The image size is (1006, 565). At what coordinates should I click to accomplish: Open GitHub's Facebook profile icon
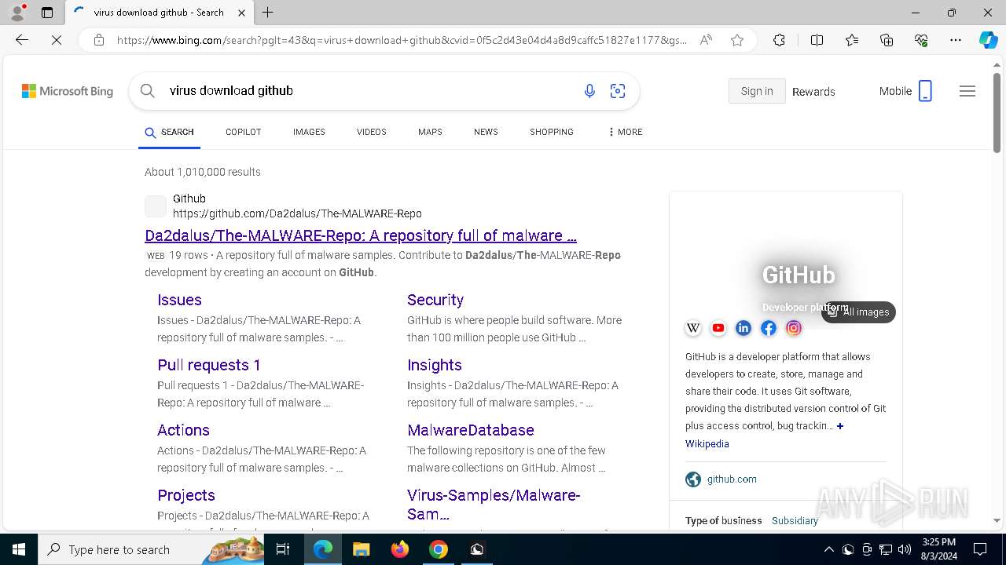[x=769, y=328]
